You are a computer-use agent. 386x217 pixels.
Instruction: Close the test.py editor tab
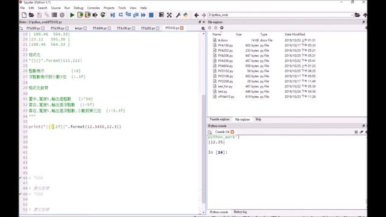pos(85,28)
